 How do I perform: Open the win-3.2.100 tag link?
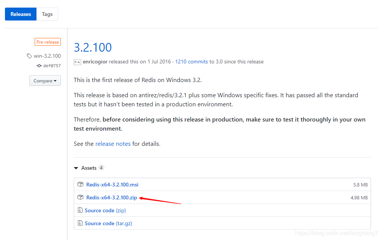pyautogui.click(x=47, y=56)
